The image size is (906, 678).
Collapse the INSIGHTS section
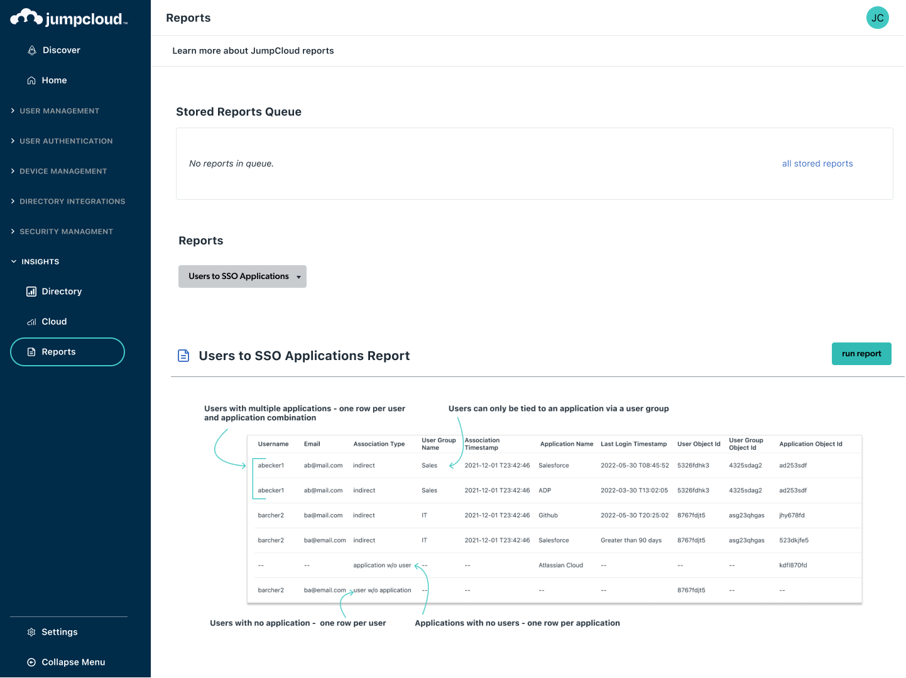[40, 261]
